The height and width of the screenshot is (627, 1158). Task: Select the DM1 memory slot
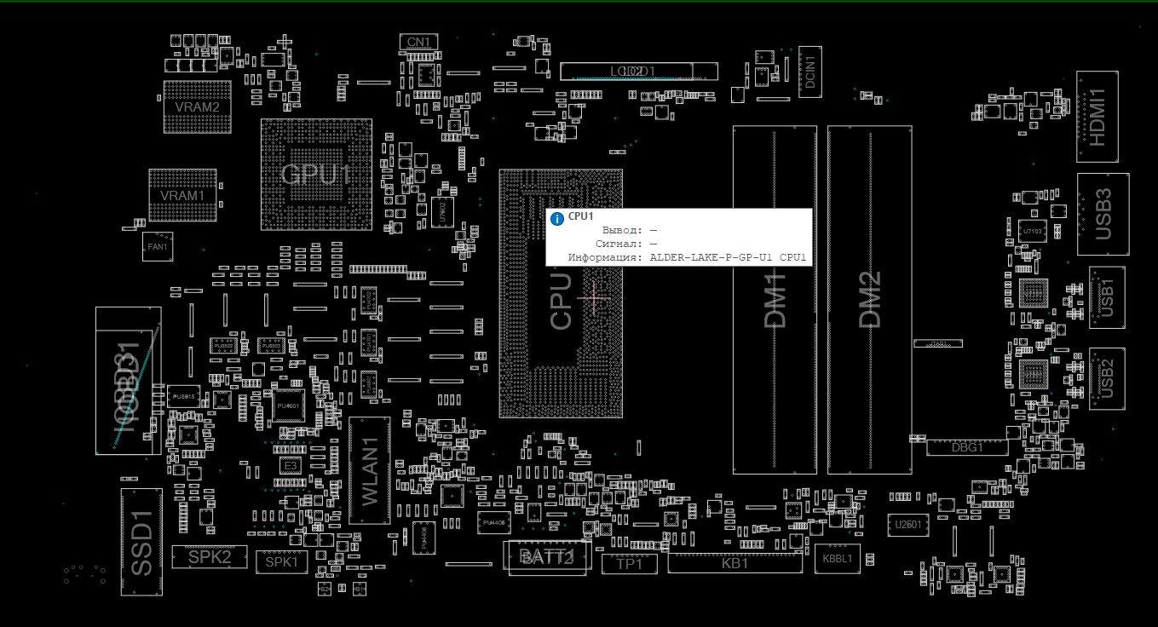[775, 300]
